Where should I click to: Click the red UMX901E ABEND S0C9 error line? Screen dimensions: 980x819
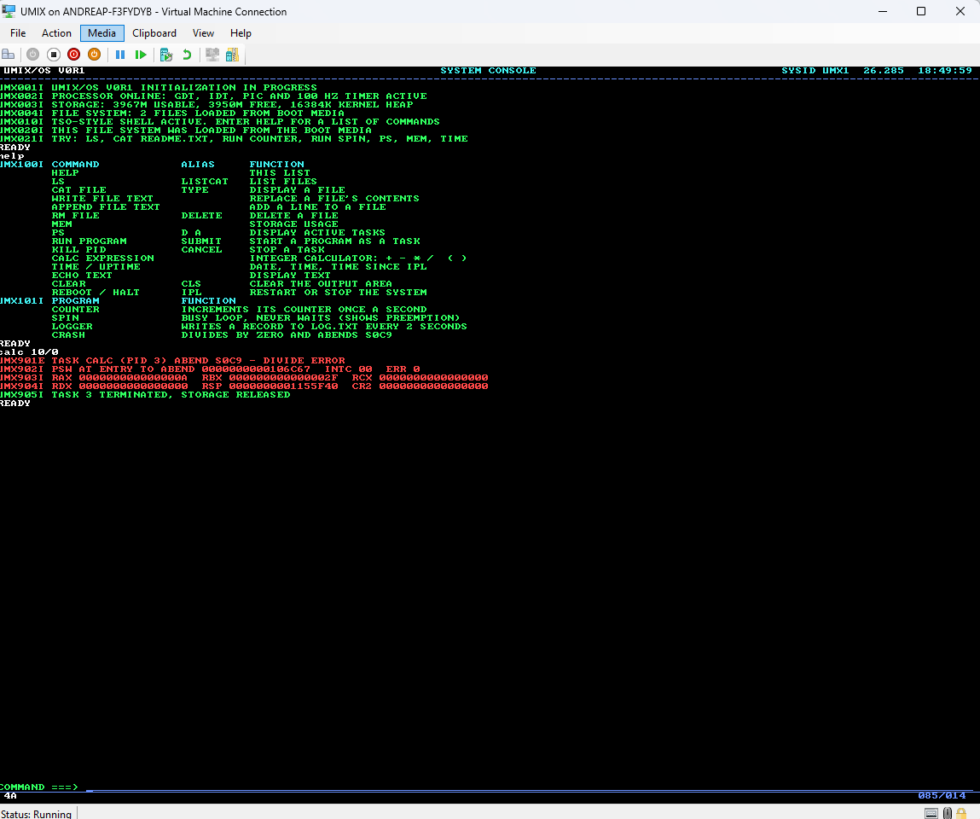tap(172, 361)
